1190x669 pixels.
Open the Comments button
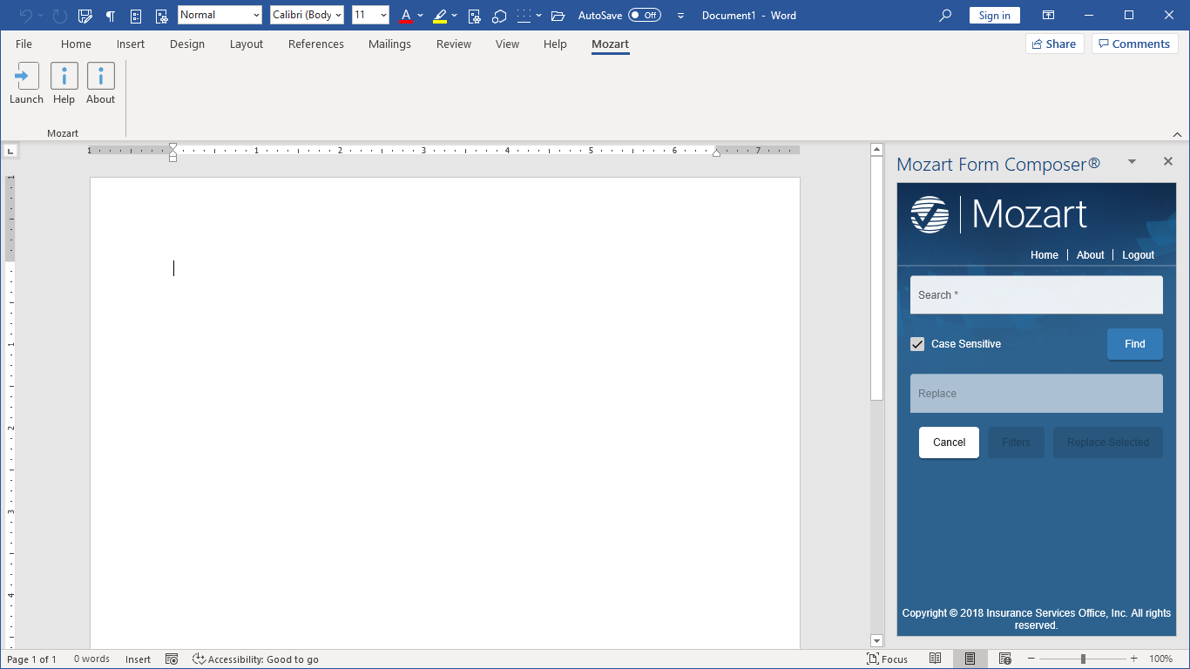(x=1134, y=44)
